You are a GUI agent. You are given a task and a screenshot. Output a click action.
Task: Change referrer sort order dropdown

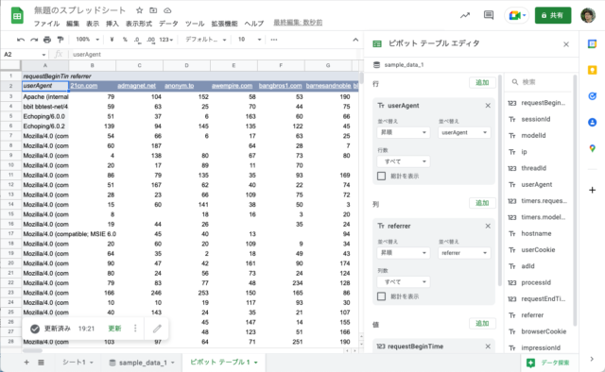404,253
